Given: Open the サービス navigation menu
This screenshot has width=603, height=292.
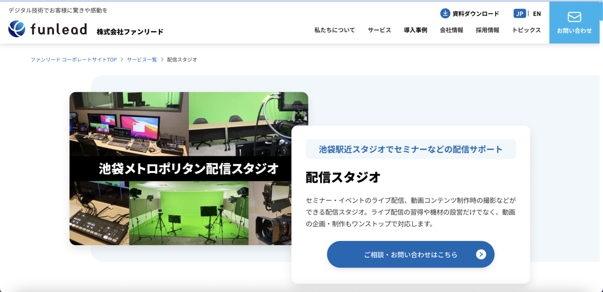Looking at the screenshot, I should pyautogui.click(x=379, y=30).
